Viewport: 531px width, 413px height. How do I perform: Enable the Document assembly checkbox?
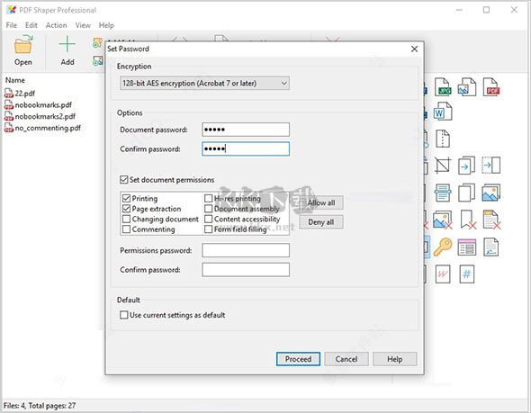(x=209, y=209)
